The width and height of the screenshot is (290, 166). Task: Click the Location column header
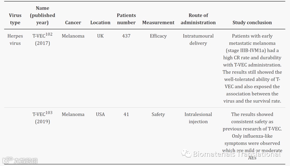100,23
